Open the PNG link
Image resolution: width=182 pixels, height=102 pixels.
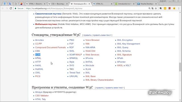(72, 40)
